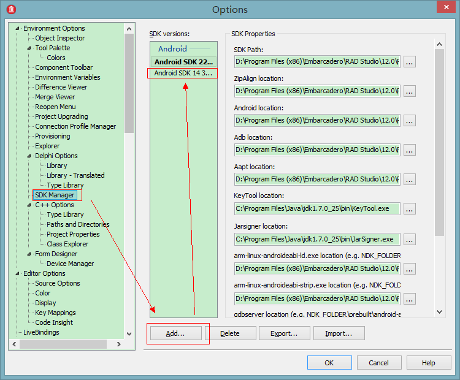Select Difference Viewer in tree

click(x=61, y=87)
